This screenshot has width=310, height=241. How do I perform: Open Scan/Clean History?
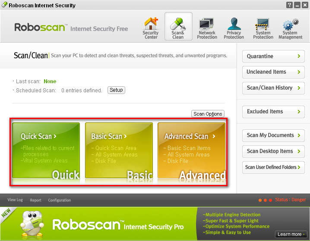point(273,88)
